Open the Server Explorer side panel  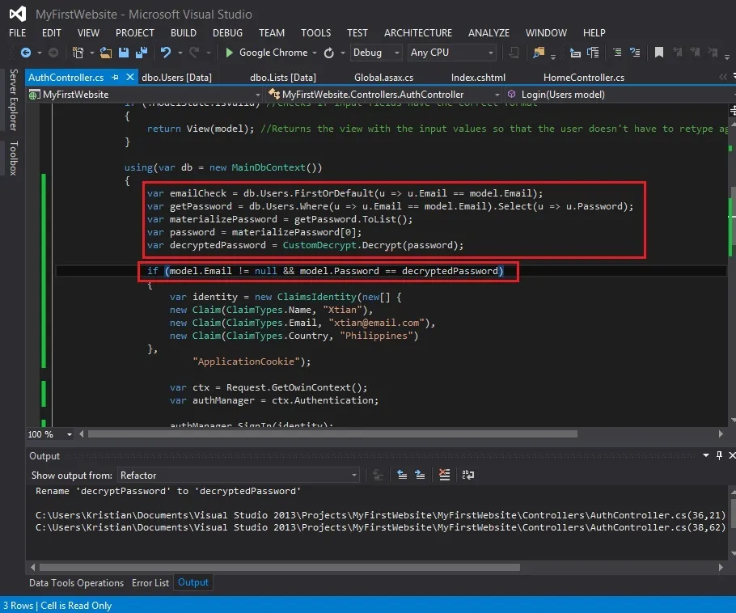point(13,100)
